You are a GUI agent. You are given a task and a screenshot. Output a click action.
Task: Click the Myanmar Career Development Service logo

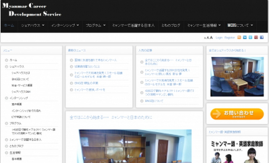32,10
